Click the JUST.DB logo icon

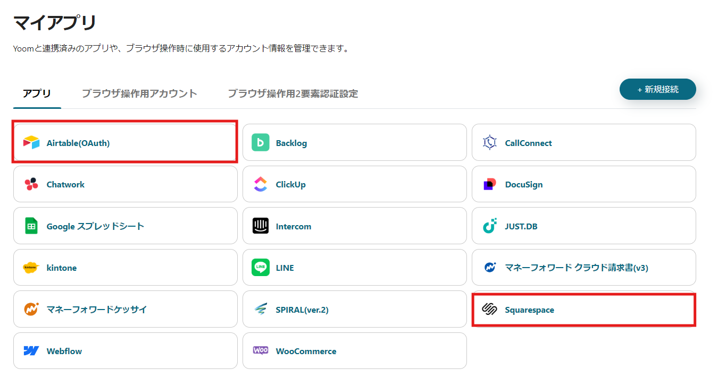[489, 226]
